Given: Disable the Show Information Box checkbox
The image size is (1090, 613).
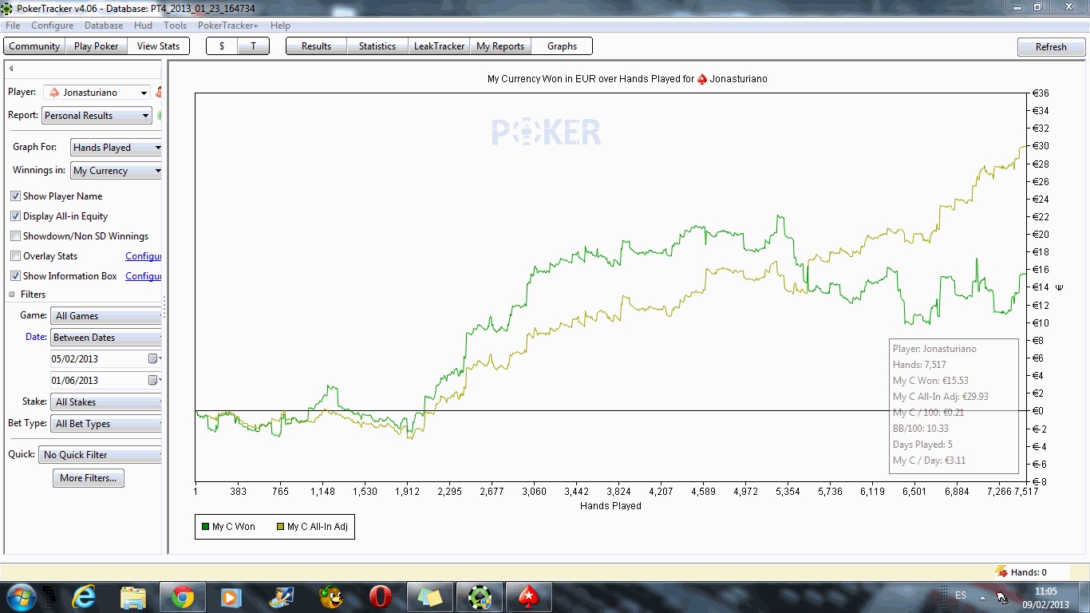Looking at the screenshot, I should (x=15, y=276).
